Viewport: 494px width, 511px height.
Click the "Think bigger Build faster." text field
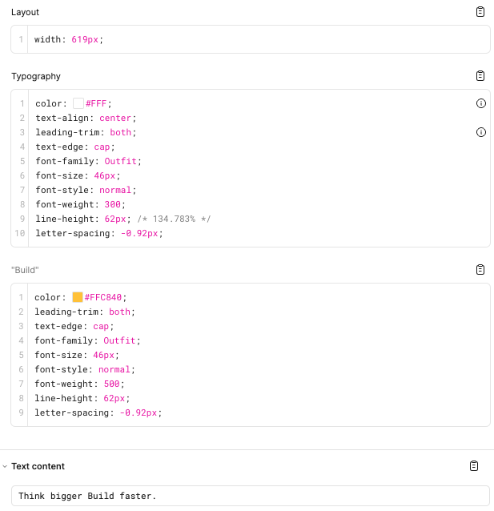(250, 496)
